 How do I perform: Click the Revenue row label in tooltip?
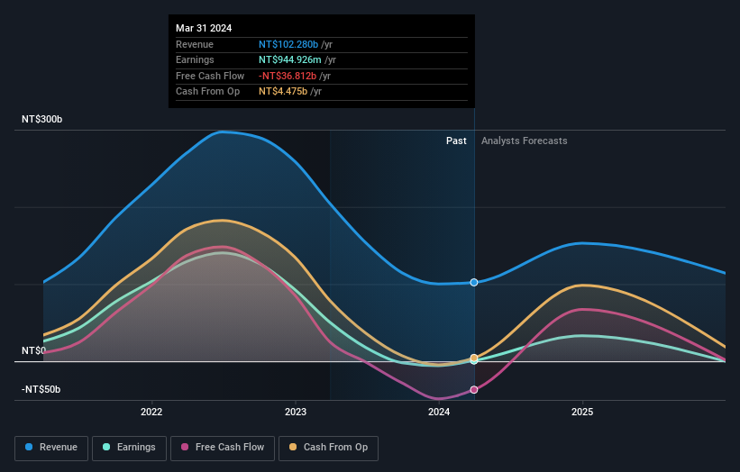(x=195, y=44)
